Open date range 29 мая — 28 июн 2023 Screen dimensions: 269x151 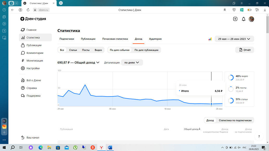click(x=234, y=39)
